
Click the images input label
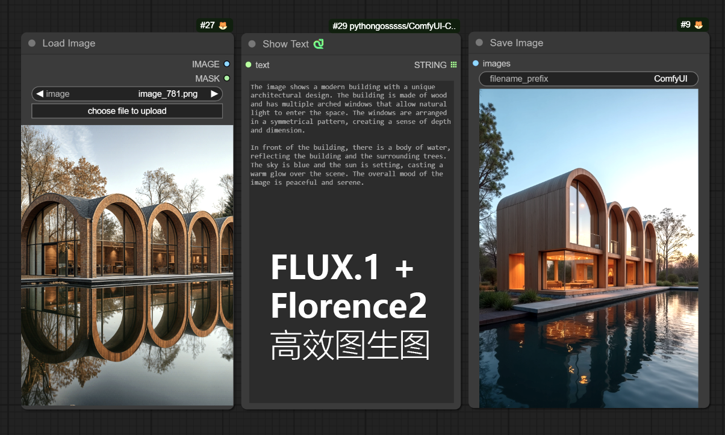point(497,63)
